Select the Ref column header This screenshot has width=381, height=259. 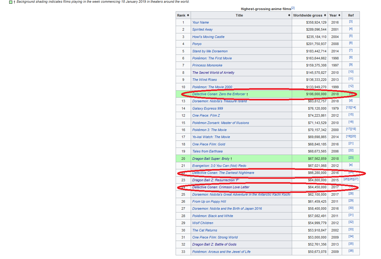point(351,15)
